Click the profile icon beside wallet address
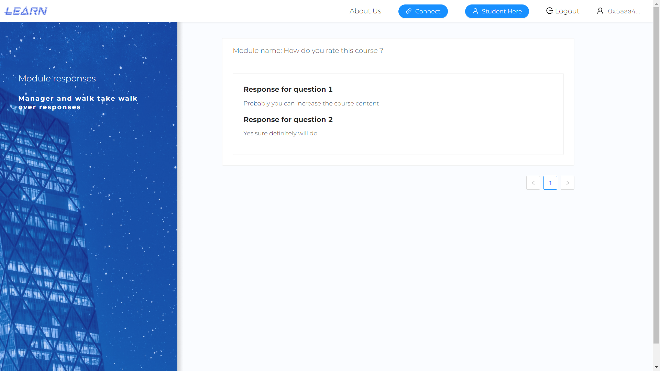 (600, 11)
